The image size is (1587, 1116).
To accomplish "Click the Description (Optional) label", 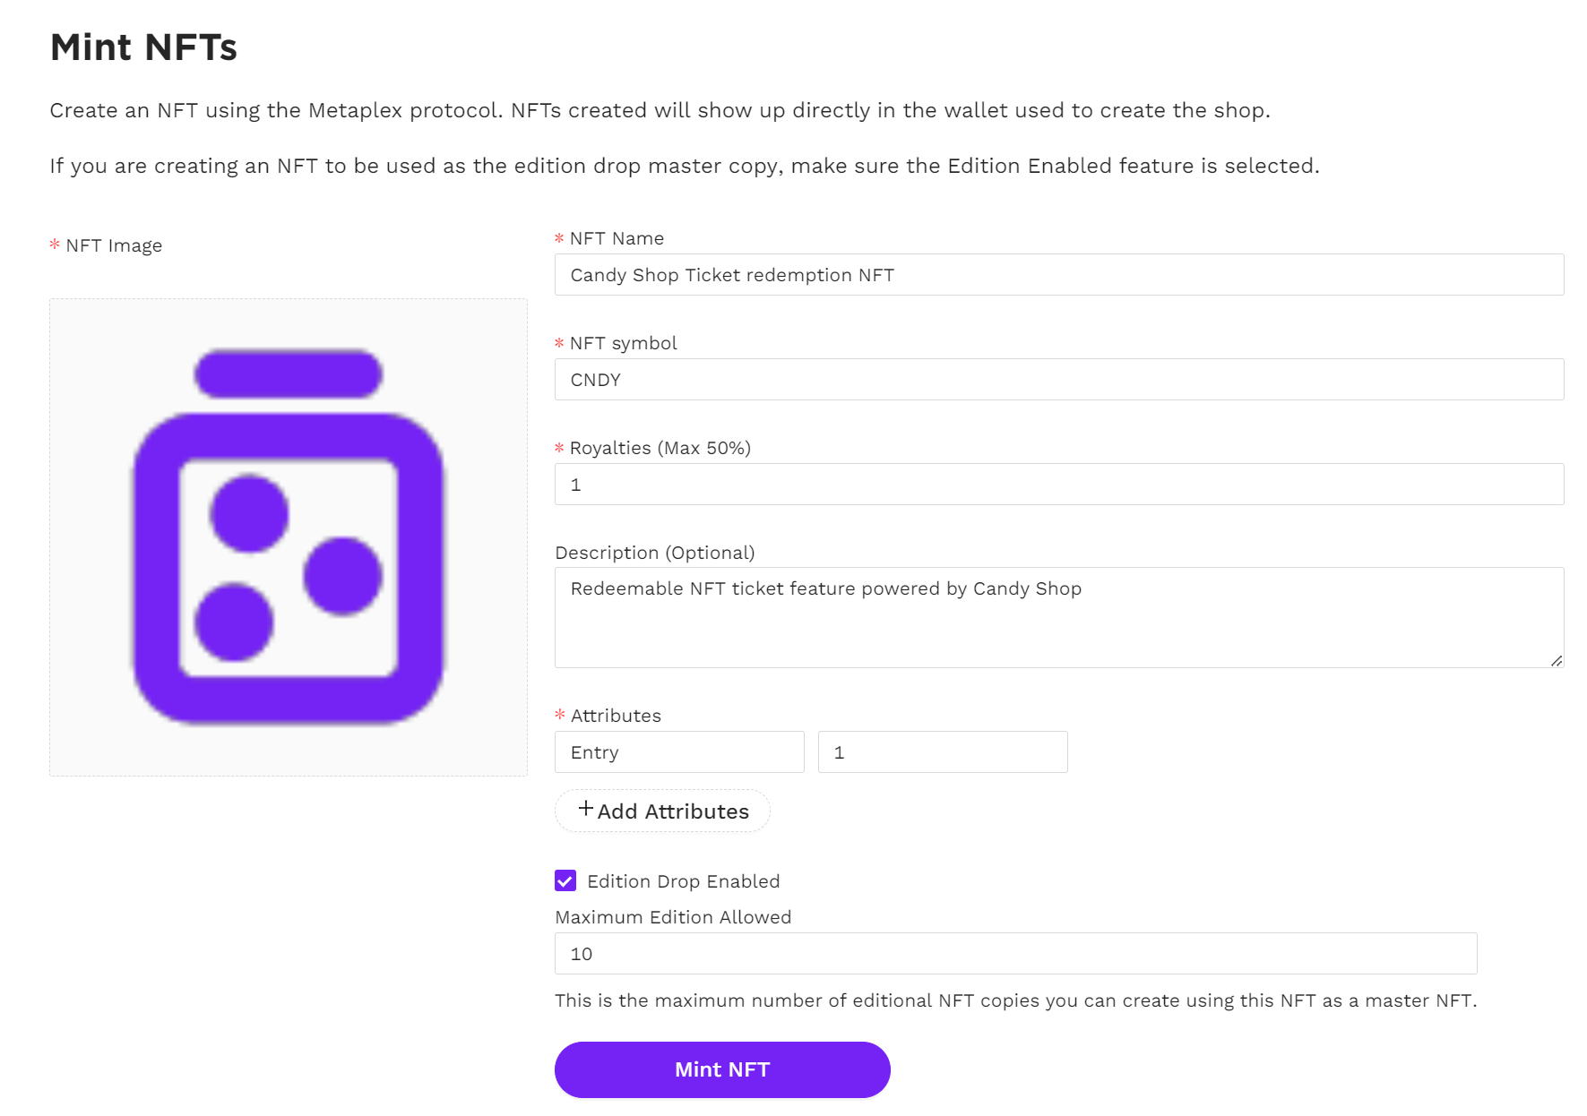I will (x=654, y=553).
